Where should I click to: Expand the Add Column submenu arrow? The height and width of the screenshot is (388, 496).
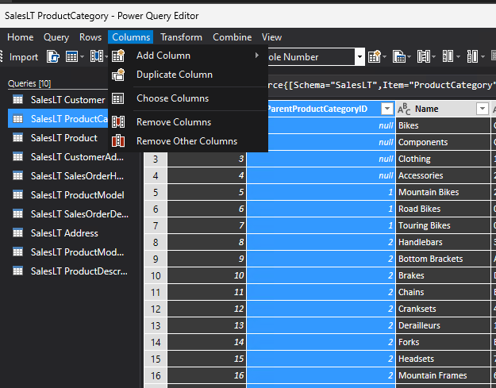[x=257, y=56]
